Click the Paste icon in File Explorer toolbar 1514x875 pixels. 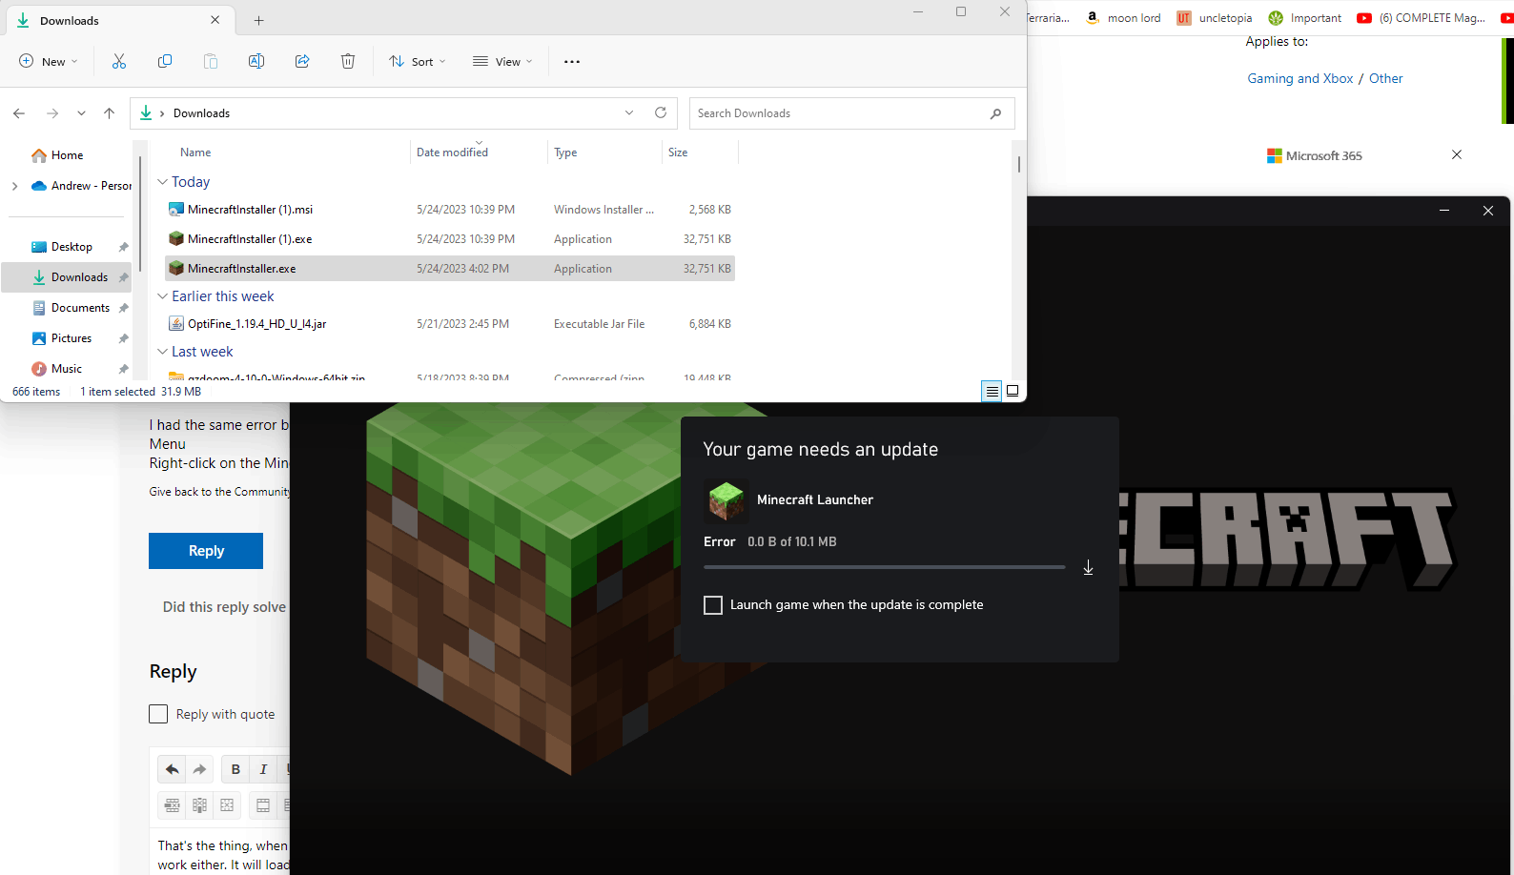tap(211, 61)
